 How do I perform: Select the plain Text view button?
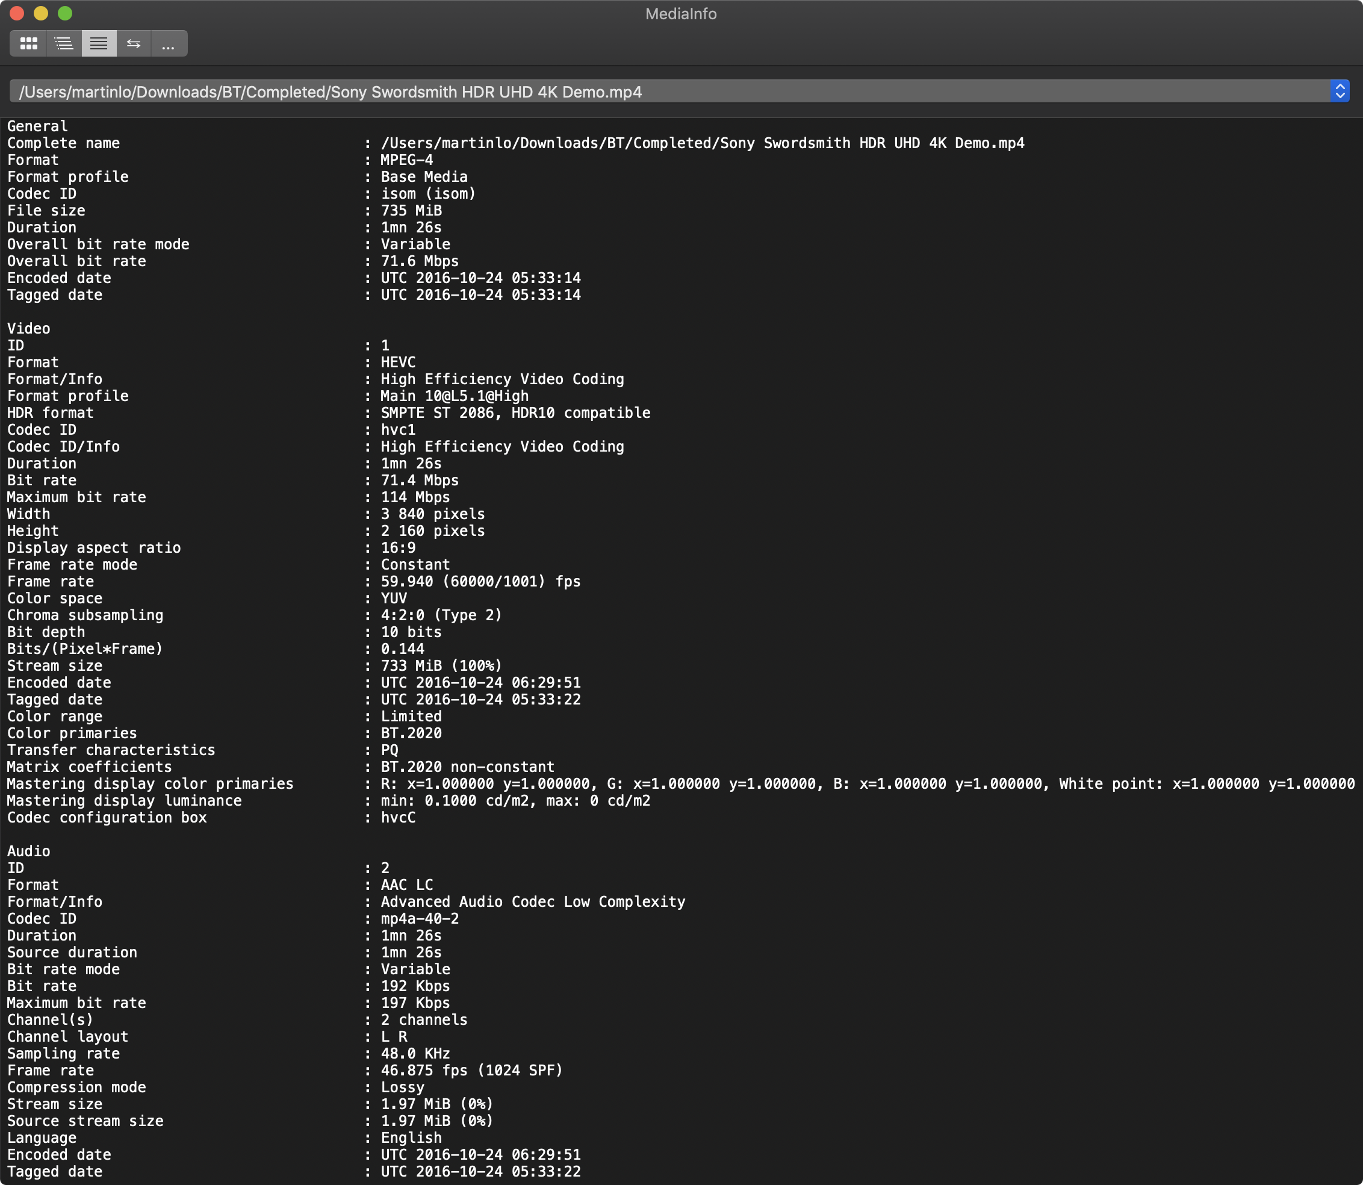pos(99,43)
